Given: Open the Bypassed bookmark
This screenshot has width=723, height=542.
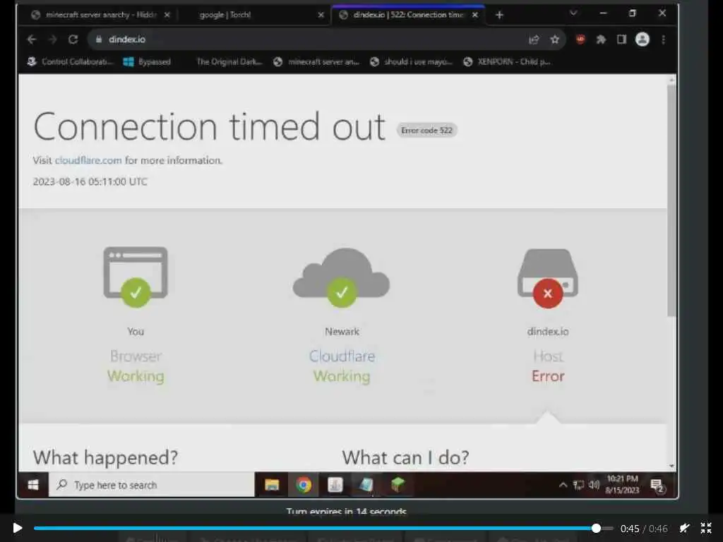Looking at the screenshot, I should coord(147,61).
